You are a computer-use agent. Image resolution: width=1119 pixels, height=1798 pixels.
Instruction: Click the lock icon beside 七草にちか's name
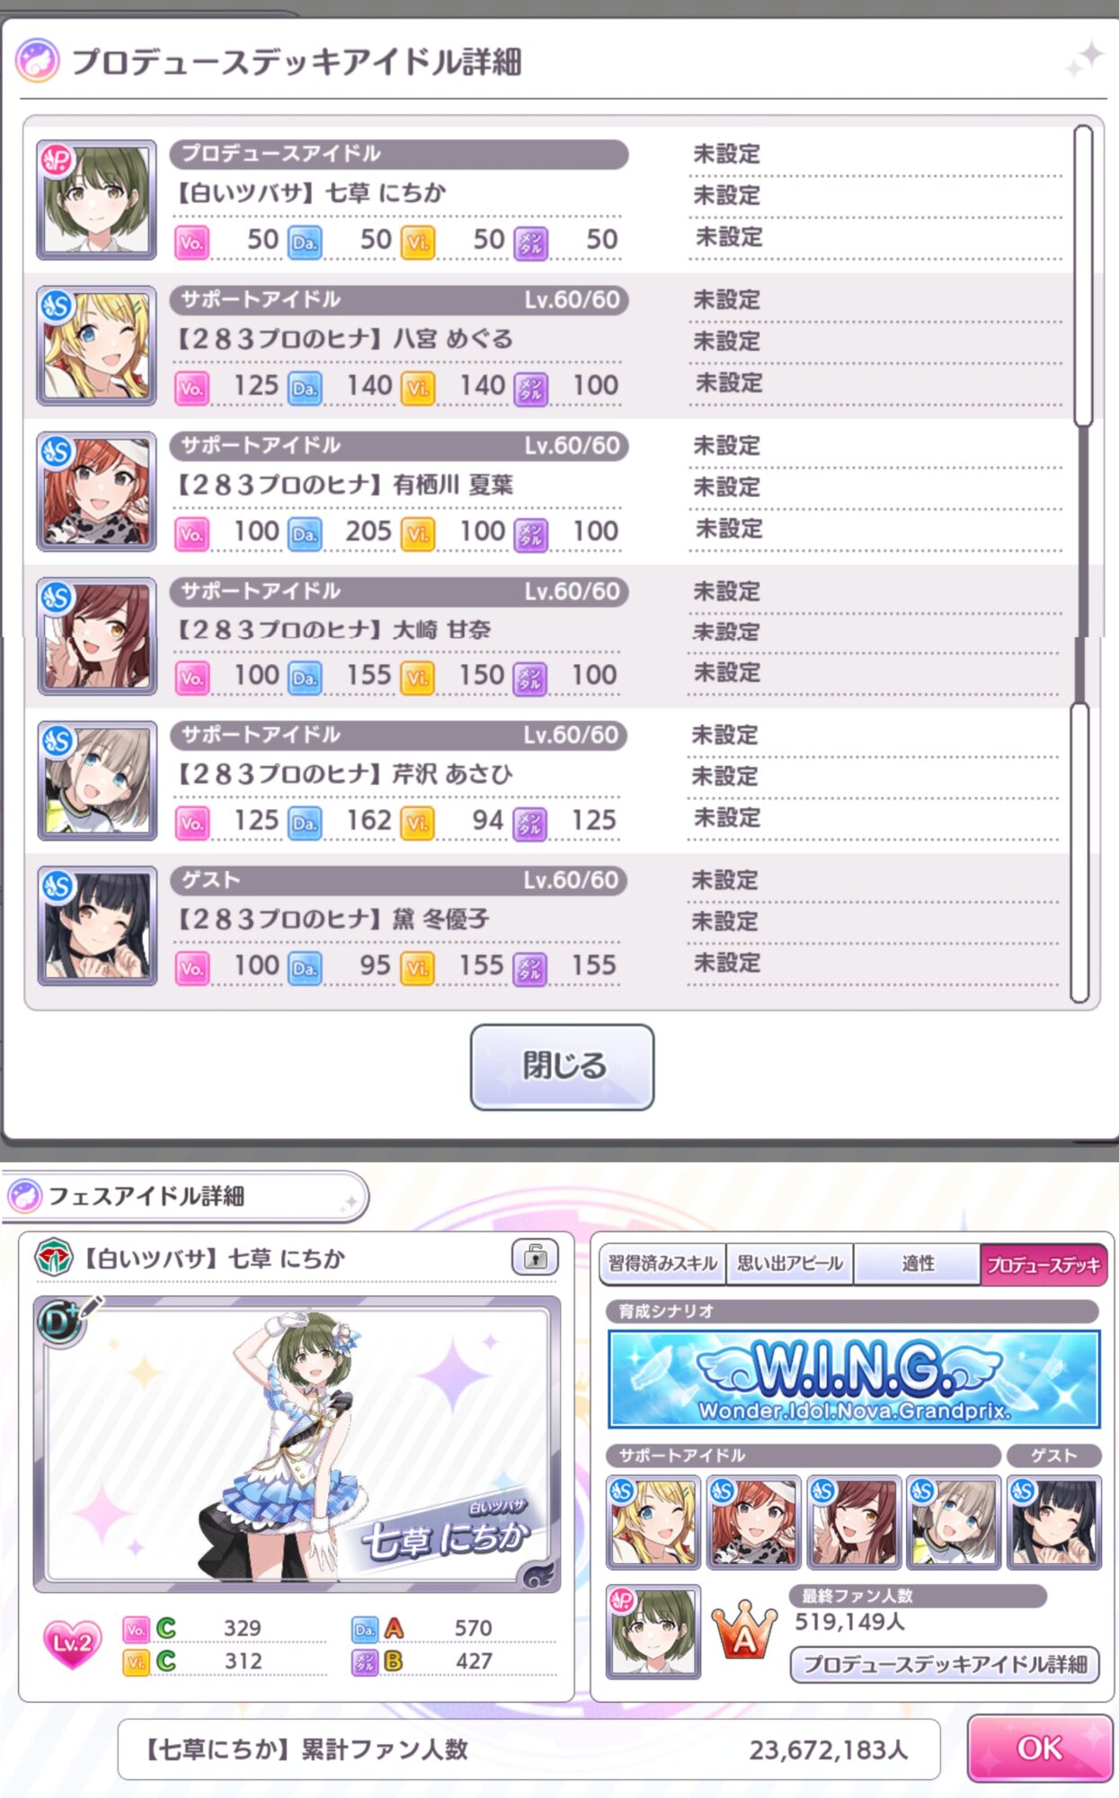[535, 1256]
